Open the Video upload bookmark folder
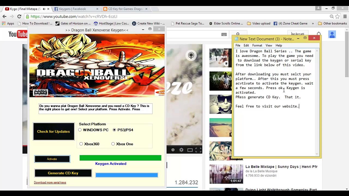Screen dimensions: 349x196 click(259, 23)
